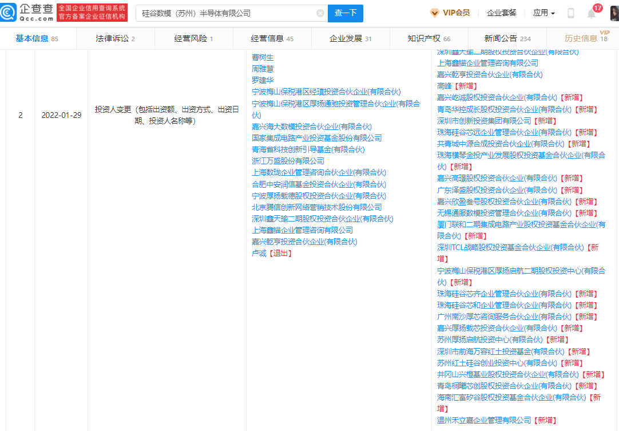This screenshot has height=431, width=619.
Task: Open the user avatar profile
Action: tap(614, 13)
